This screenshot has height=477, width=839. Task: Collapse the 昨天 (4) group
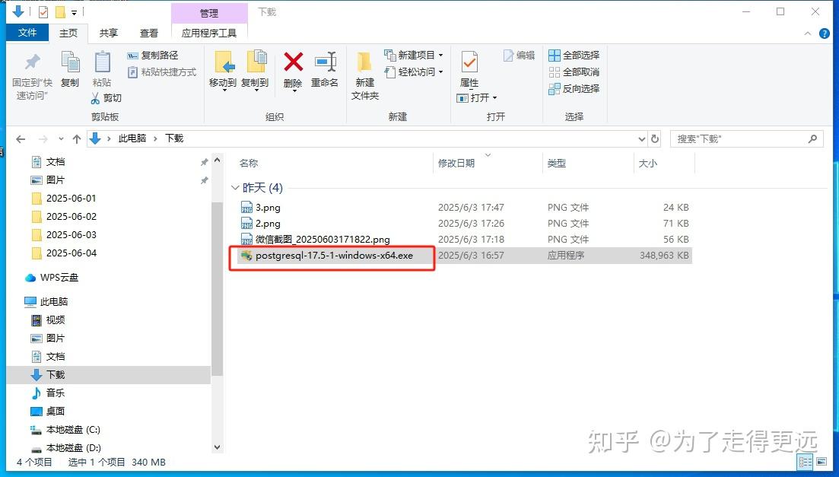(x=235, y=188)
